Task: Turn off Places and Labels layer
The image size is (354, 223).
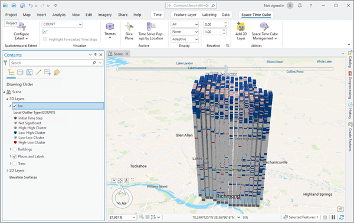Action: click(x=15, y=156)
